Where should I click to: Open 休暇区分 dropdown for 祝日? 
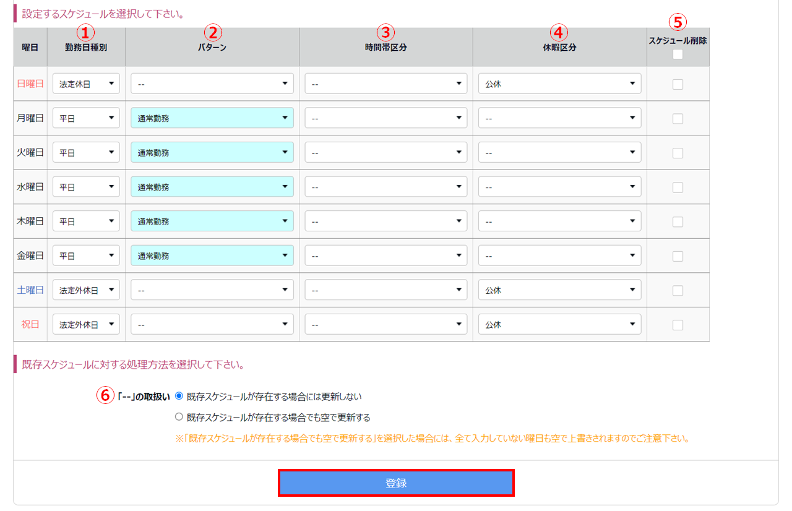pos(559,324)
